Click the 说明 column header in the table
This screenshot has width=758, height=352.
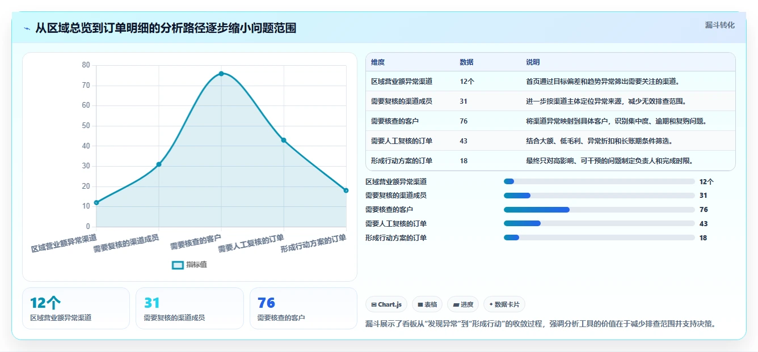(533, 62)
